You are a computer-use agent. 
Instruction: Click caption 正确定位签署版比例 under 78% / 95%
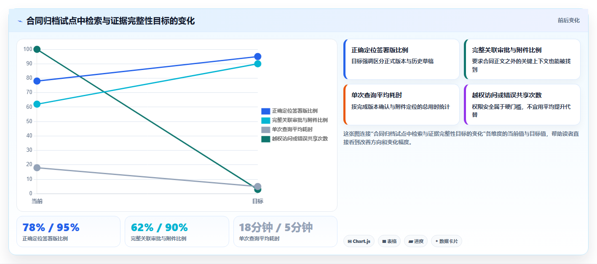(45, 239)
